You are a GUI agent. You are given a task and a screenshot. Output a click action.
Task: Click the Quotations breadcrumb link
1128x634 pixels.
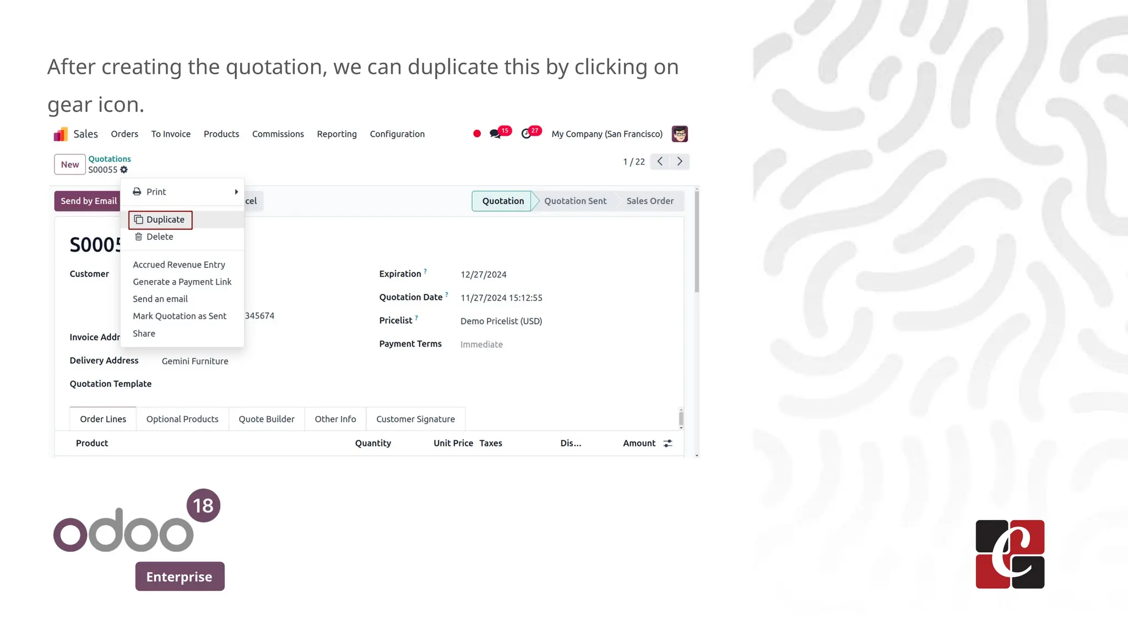[110, 158]
